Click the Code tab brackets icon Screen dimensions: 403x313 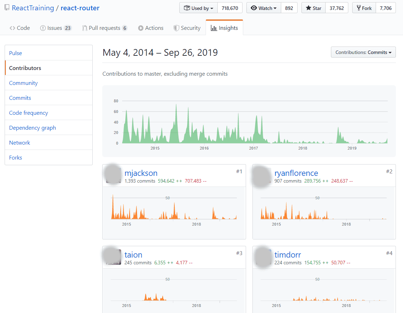click(x=12, y=28)
